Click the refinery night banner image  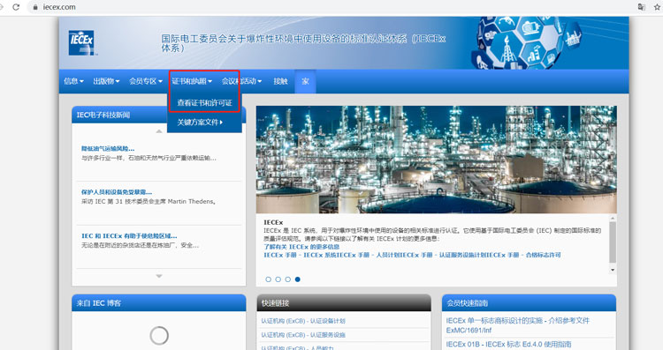(437, 160)
